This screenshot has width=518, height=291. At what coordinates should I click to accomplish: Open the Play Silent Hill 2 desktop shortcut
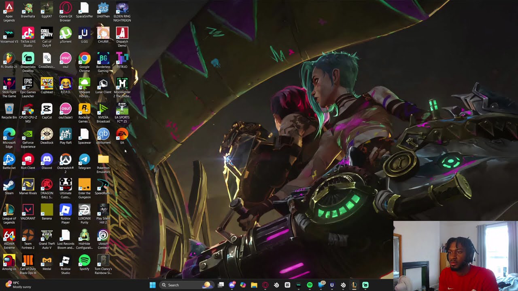pos(103,214)
